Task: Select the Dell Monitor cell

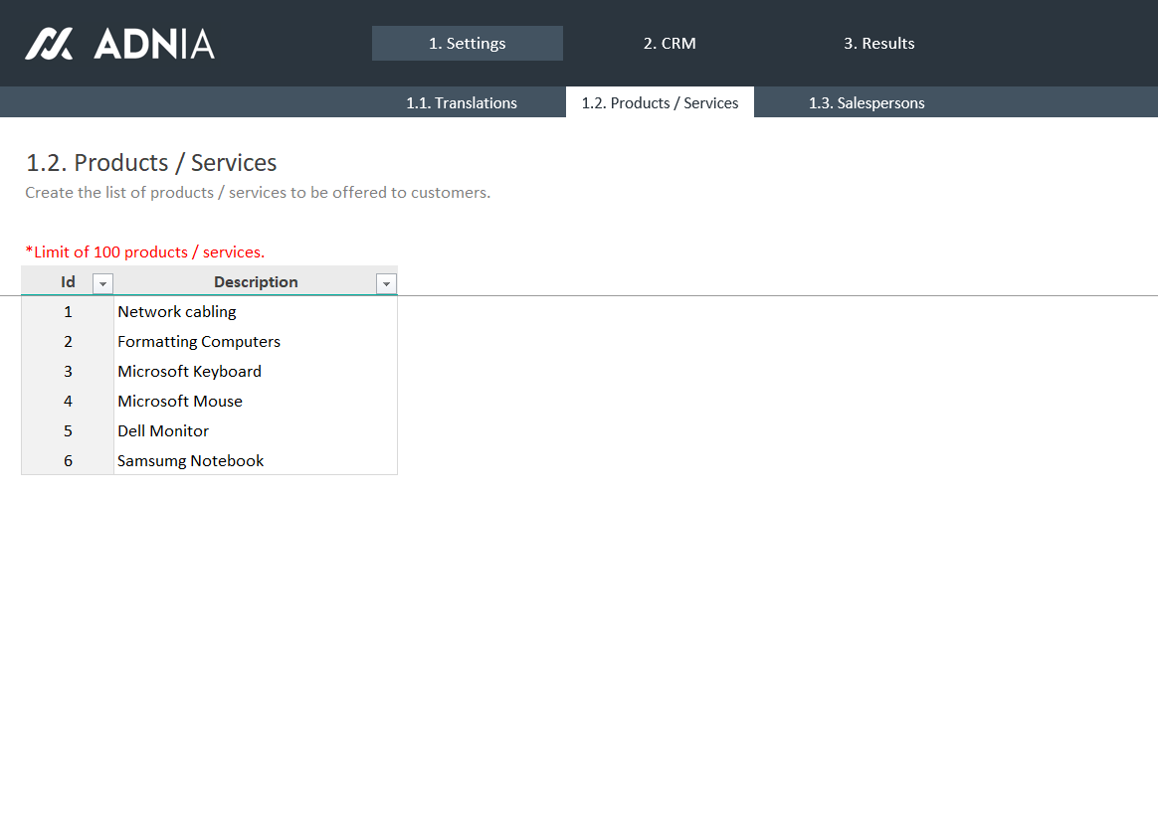Action: click(256, 430)
